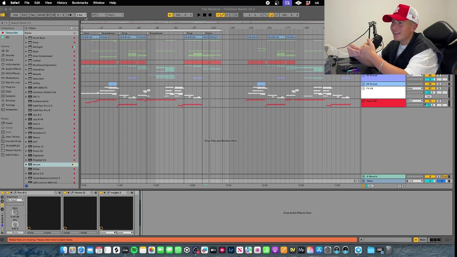Open the Safari File menu
Image resolution: width=457 pixels, height=257 pixels.
point(27,3)
